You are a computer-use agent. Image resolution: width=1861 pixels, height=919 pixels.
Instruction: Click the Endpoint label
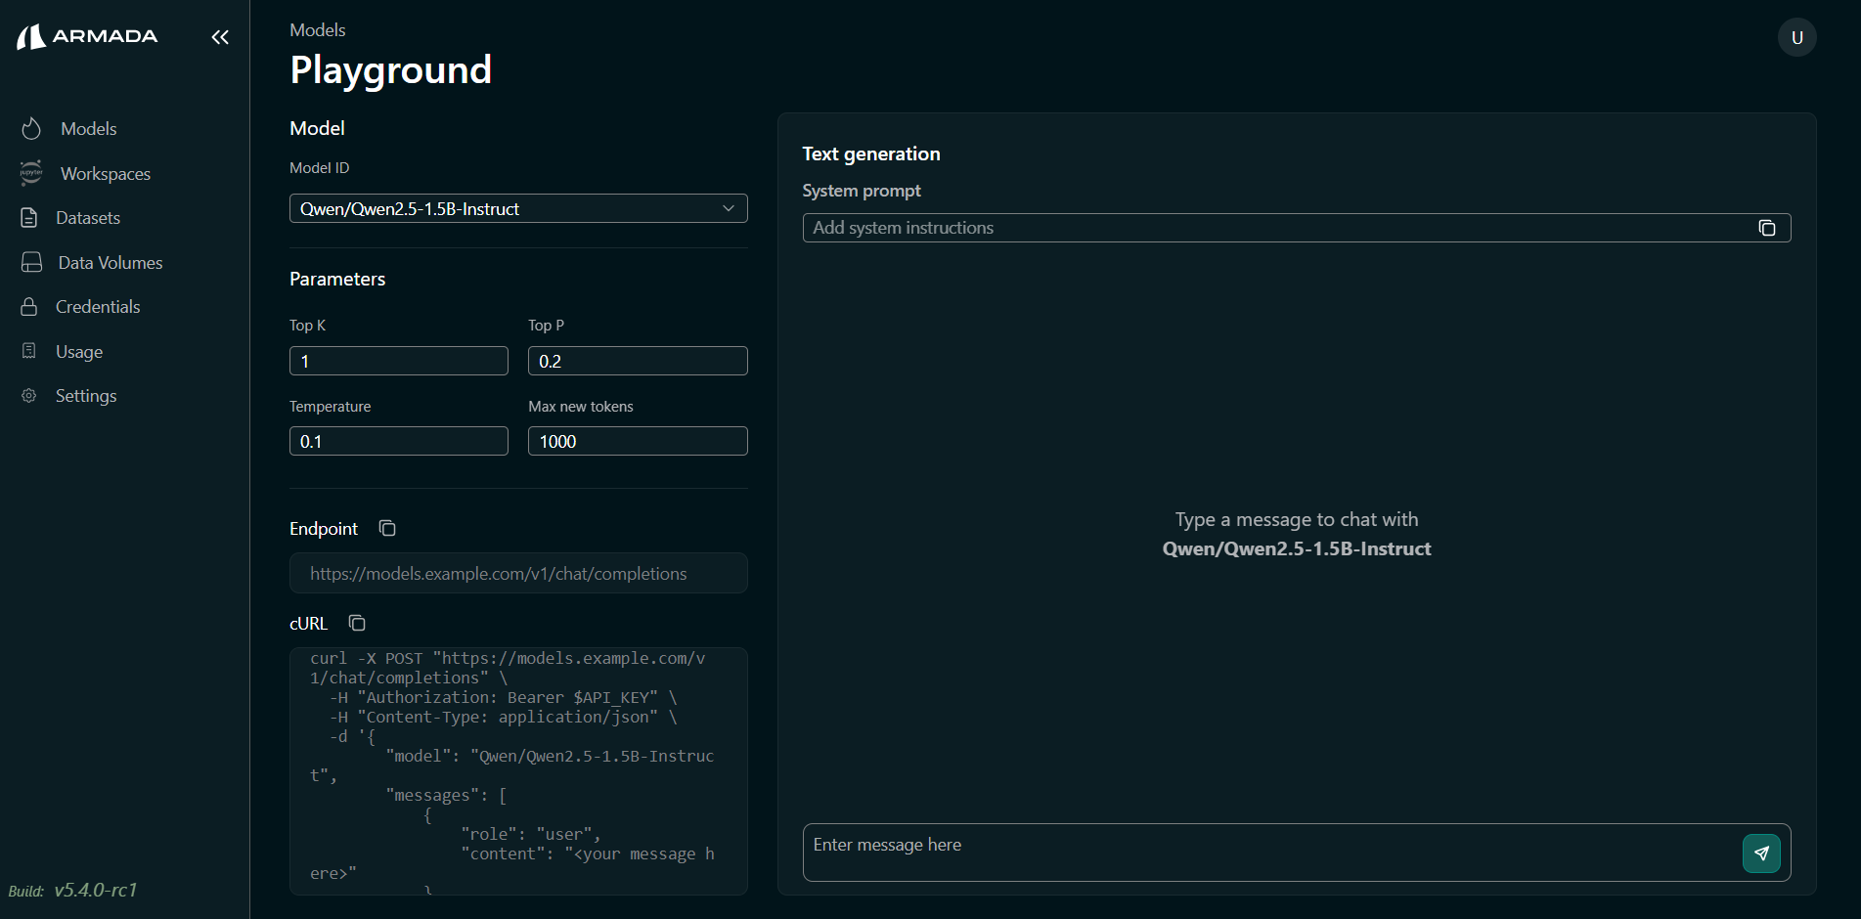(x=324, y=528)
